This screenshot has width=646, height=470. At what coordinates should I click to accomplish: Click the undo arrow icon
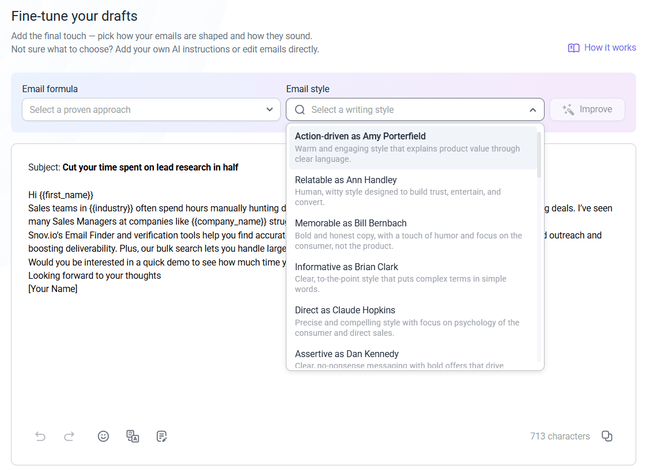[40, 436]
